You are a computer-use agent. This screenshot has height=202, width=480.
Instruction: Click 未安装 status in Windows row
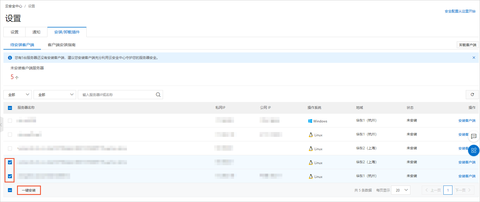412,120
